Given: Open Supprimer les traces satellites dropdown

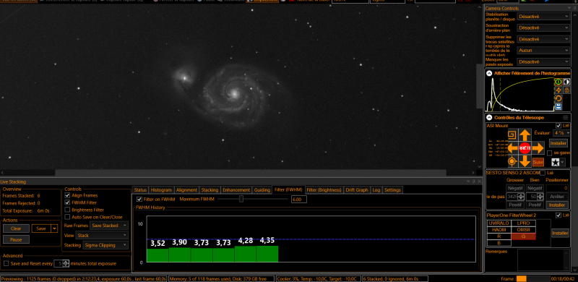Looking at the screenshot, I should click(x=543, y=39).
